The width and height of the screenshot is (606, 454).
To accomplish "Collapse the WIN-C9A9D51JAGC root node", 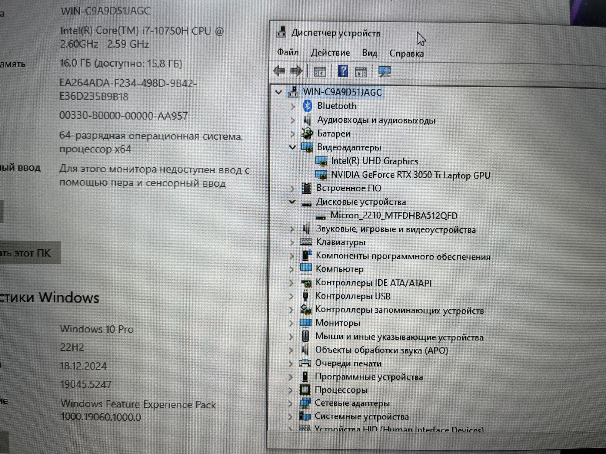I will click(278, 92).
